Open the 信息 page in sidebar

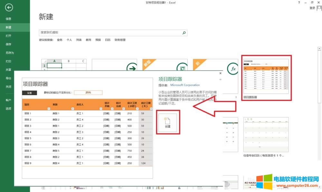click(8, 19)
